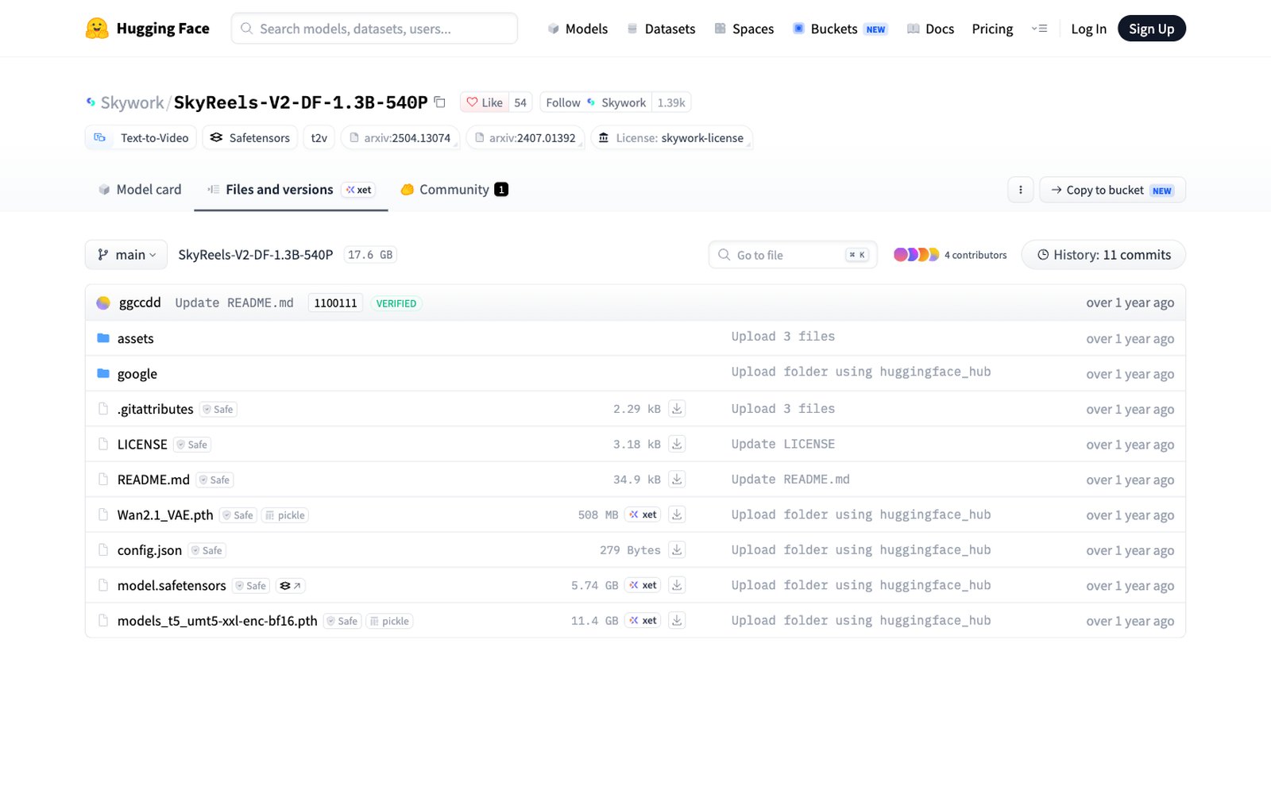The width and height of the screenshot is (1271, 794).
Task: Click the Skywork organization logo icon
Action: point(91,102)
